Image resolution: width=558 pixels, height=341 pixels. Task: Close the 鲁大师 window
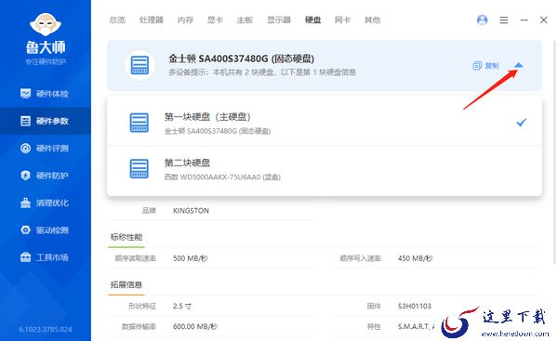tap(543, 20)
